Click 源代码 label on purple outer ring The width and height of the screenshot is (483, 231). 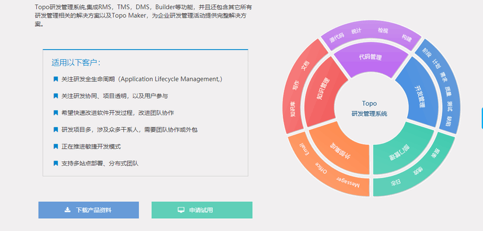pos(337,37)
